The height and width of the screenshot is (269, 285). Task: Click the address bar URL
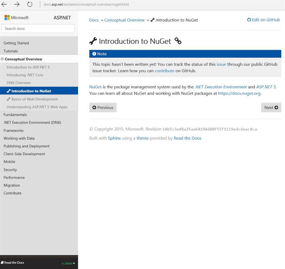pos(86,4)
